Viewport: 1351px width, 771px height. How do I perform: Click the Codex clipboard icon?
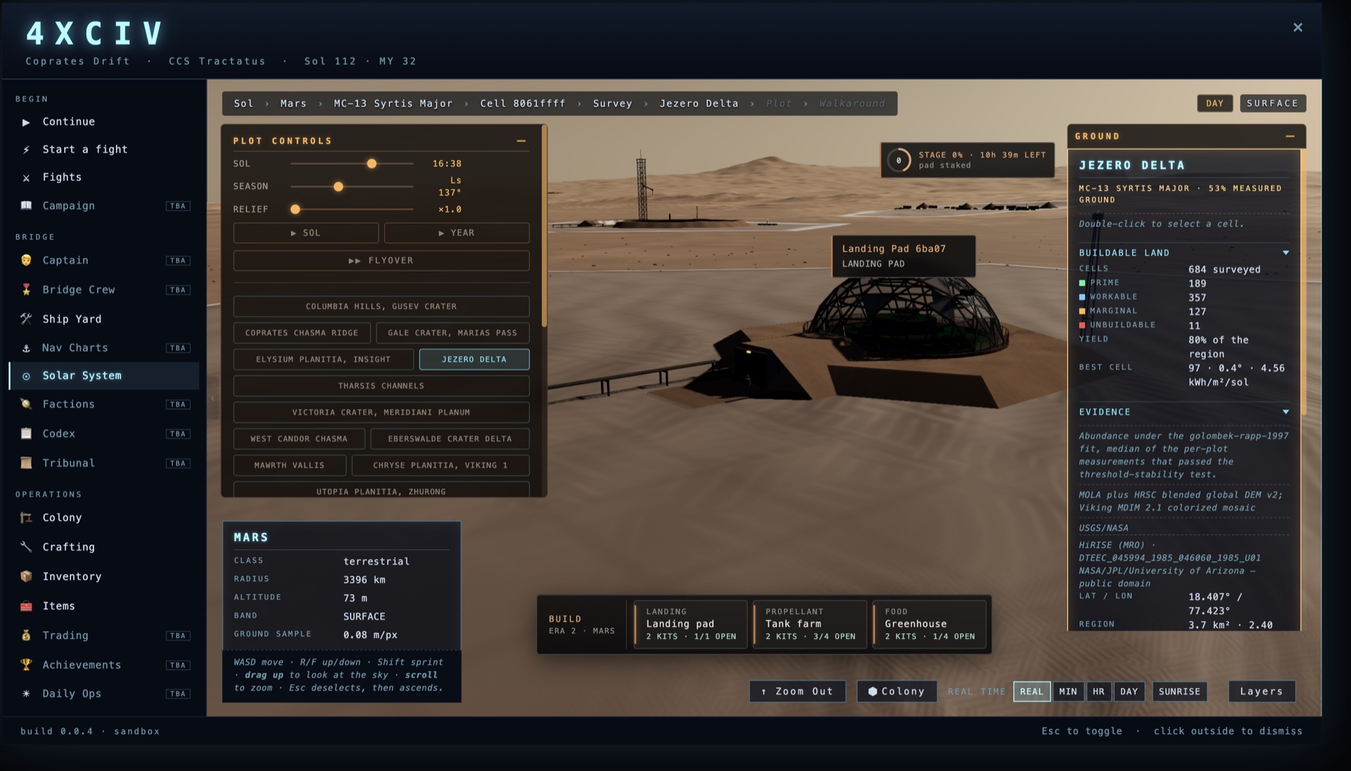(x=26, y=433)
